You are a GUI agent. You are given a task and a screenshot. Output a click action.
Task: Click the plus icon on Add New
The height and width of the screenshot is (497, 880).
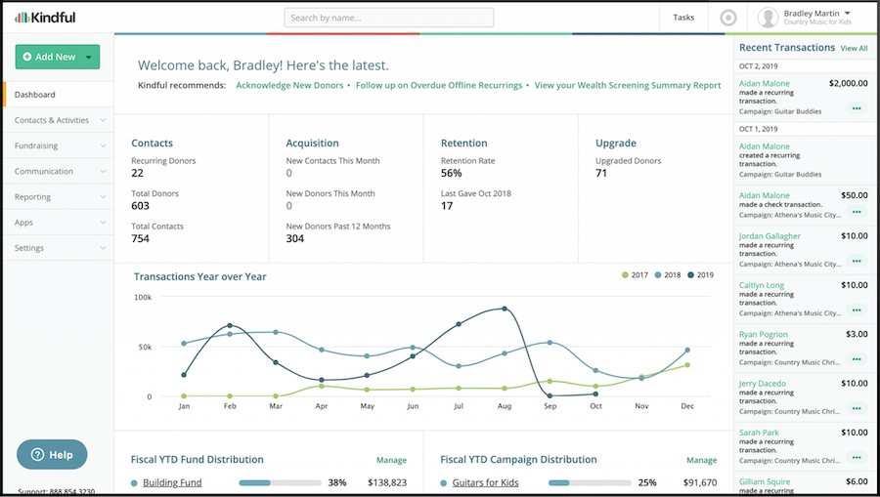[27, 57]
